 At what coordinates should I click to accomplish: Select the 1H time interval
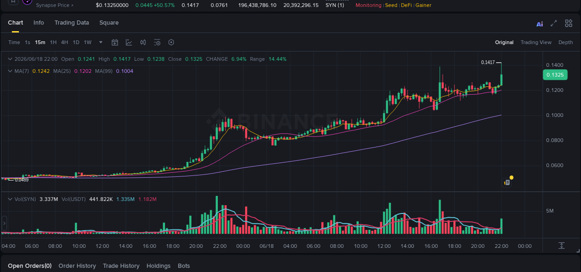[53, 42]
